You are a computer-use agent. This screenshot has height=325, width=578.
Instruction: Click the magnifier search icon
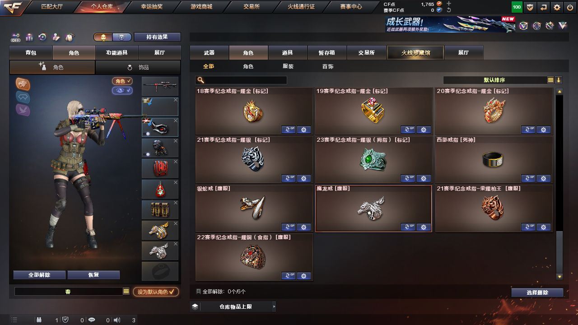coord(201,80)
